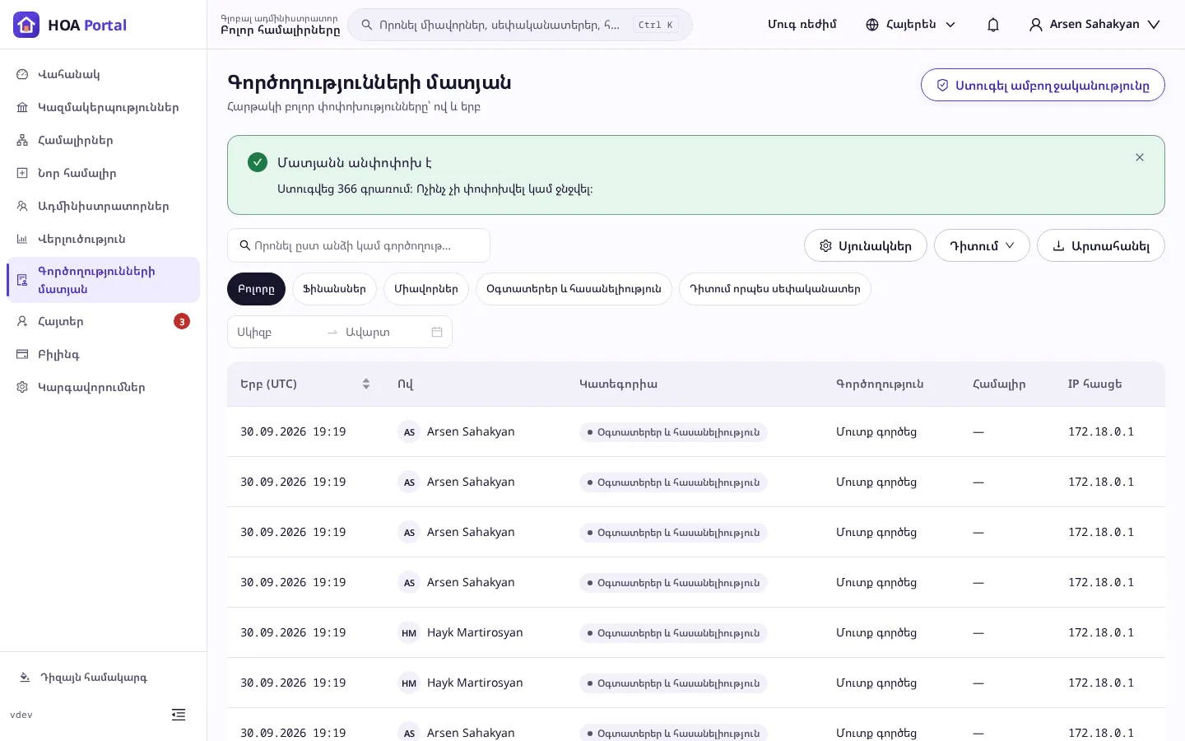This screenshot has height=741, width=1185.
Task: Click the Կազմակերպություններ bank icon
Action: tap(22, 107)
